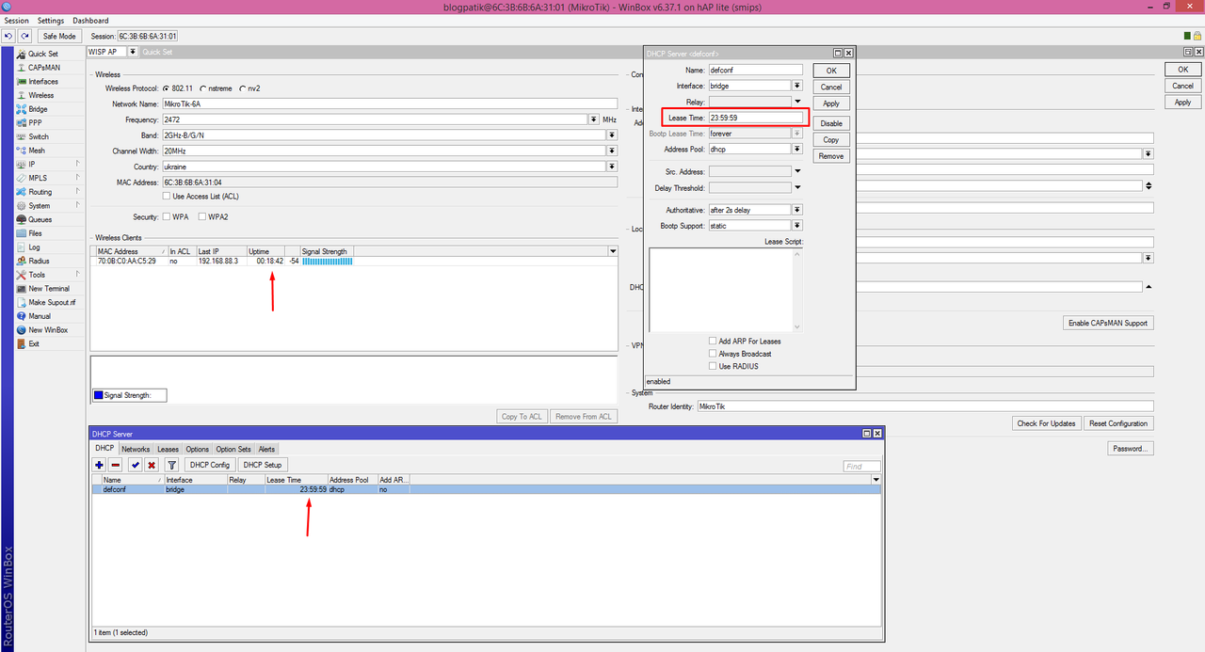Switch to the Alerts tab
The width and height of the screenshot is (1205, 652).
tap(267, 450)
